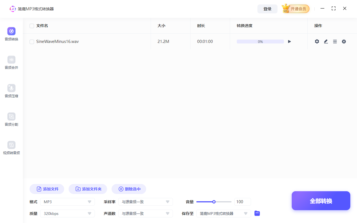Screen dimensions: 357x223
Task: Open the output folder browse icon
Action: 257,213
